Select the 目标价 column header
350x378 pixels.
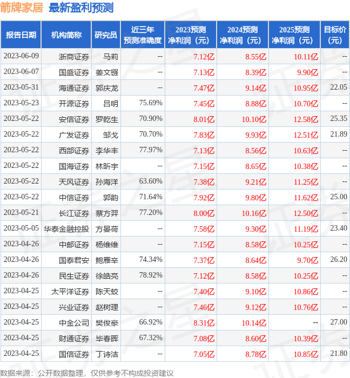click(x=335, y=35)
